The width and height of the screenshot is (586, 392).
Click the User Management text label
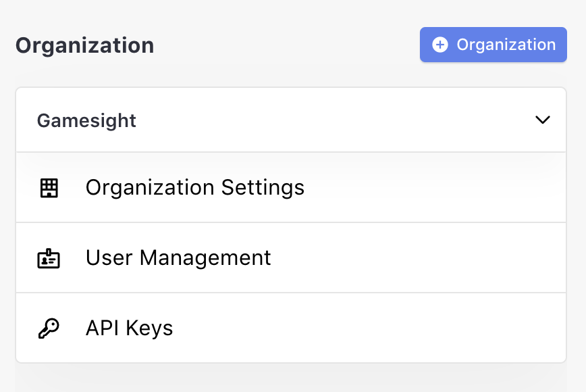pos(178,258)
